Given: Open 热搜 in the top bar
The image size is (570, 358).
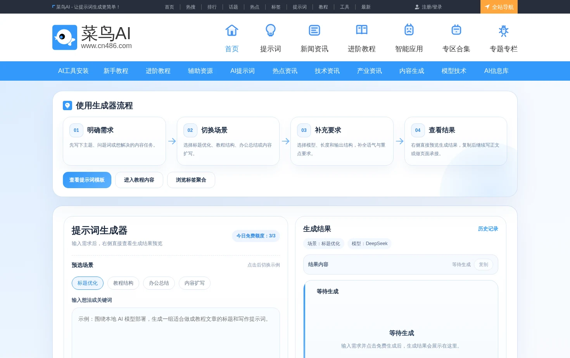Looking at the screenshot, I should tap(191, 7).
